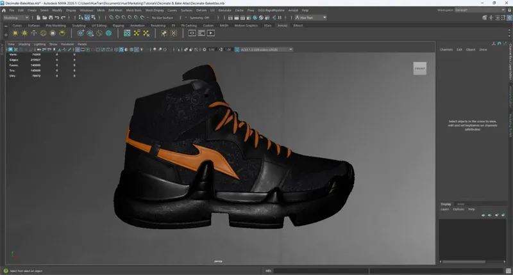Toggle the select camera button in panel toolbar

coord(12,49)
